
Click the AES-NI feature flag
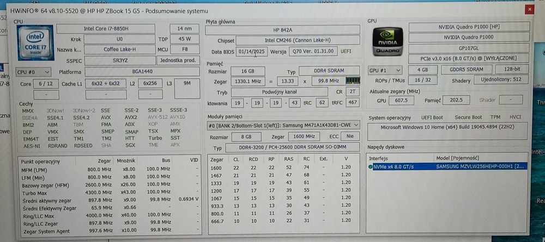[31, 146]
